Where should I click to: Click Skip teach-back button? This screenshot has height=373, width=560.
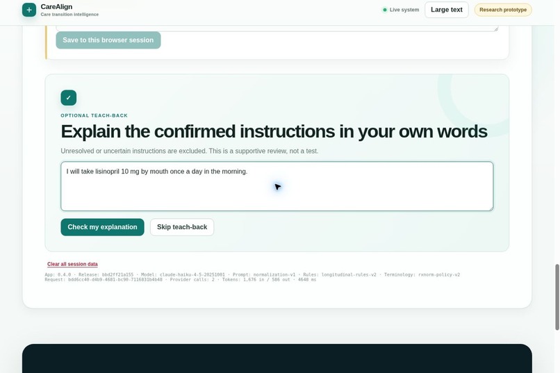point(182,227)
